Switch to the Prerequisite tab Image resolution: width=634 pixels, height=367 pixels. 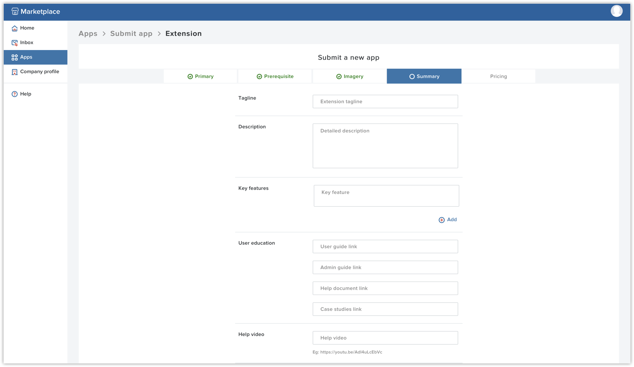click(275, 76)
